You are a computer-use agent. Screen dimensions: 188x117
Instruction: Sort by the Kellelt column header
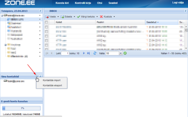(75, 22)
